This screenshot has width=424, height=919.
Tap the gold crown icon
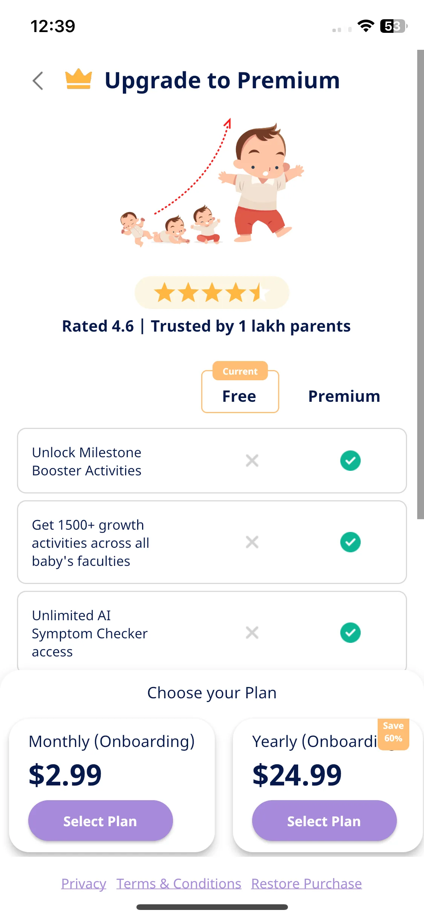(78, 79)
